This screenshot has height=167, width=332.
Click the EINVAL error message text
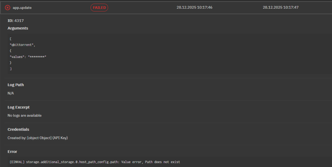pyautogui.click(x=95, y=162)
